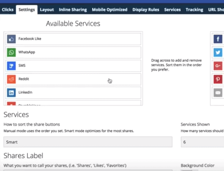The image size is (224, 171).
Task: Click the Shares Label heading
Action: click(23, 156)
